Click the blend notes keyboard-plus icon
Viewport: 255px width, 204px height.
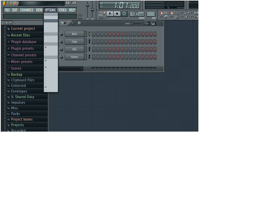(187, 13)
